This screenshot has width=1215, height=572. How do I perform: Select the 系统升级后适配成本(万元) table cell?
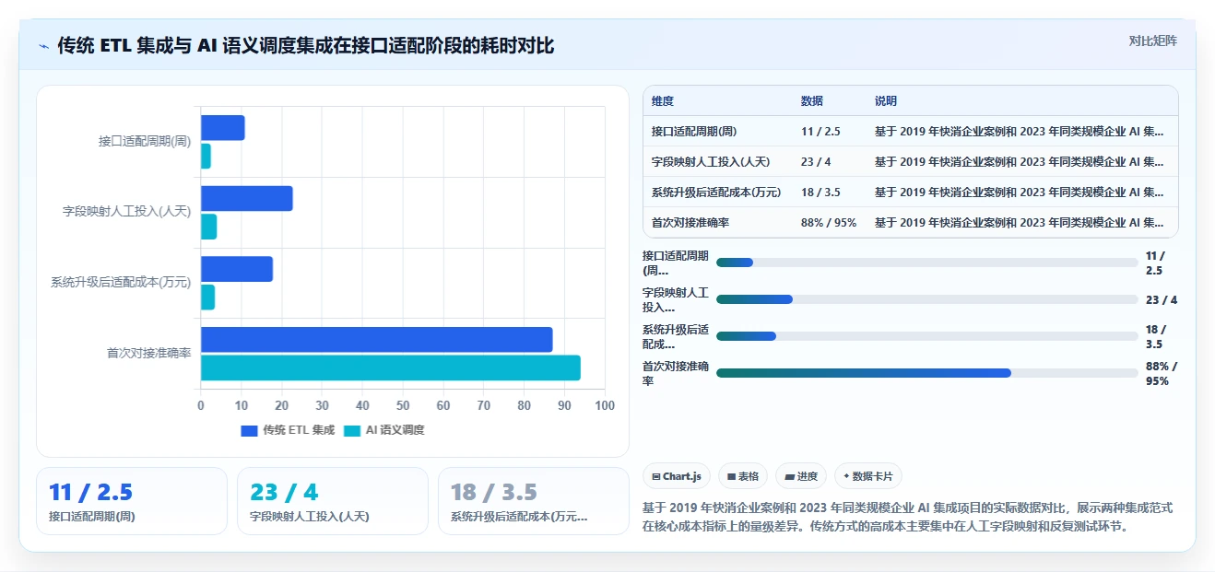tap(716, 193)
